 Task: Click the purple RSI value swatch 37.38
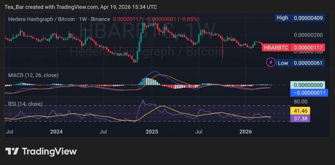click(x=300, y=118)
